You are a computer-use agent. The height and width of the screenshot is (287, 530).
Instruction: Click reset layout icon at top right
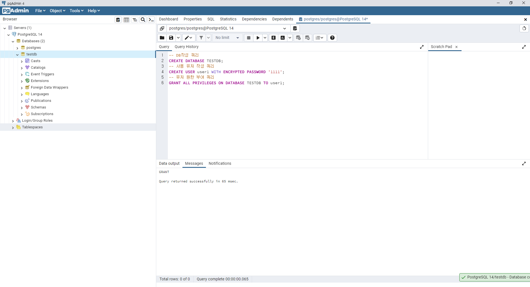(524, 28)
